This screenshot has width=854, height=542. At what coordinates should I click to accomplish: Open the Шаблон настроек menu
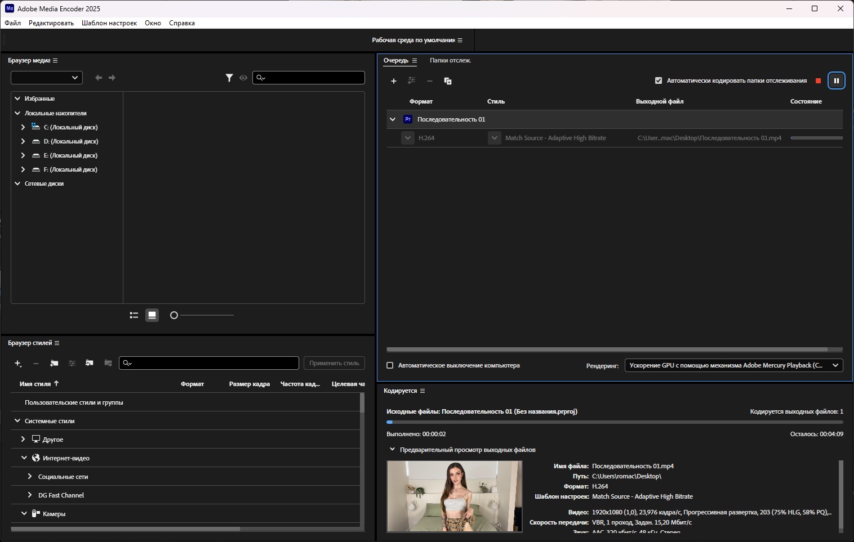pos(109,23)
